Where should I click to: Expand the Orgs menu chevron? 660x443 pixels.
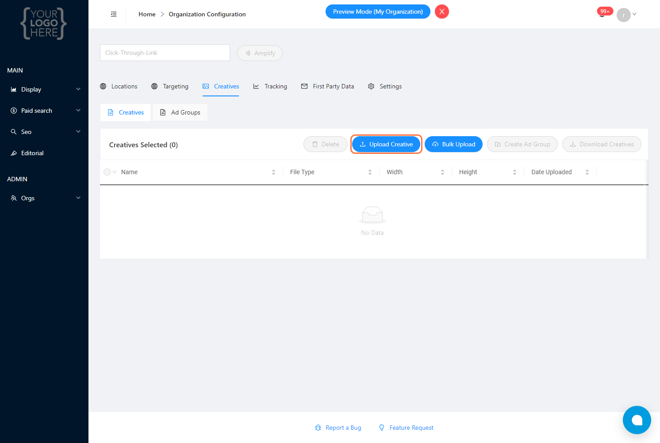[x=78, y=198]
